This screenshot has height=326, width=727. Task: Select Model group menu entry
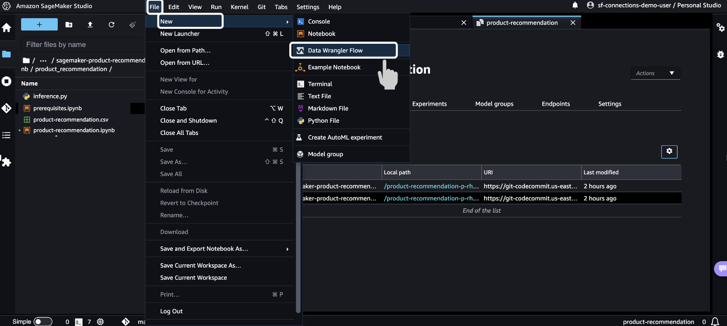[351, 154]
